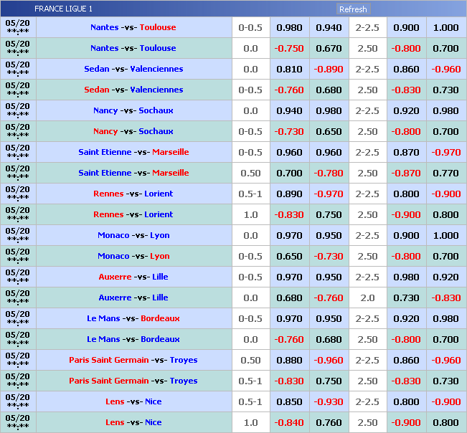Click the 2.0 total in Auxerre-Lille row

point(367,298)
